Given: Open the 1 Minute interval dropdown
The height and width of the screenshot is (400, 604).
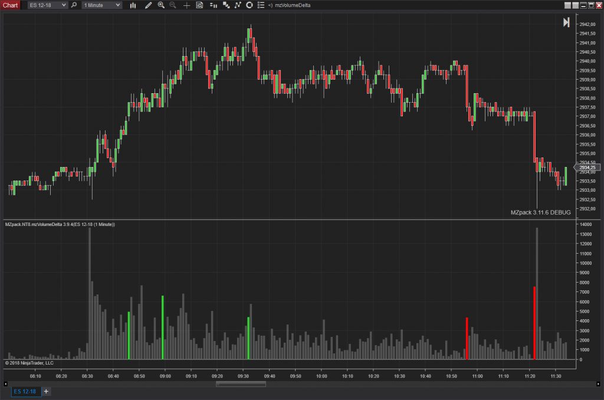Looking at the screenshot, I should (x=102, y=5).
